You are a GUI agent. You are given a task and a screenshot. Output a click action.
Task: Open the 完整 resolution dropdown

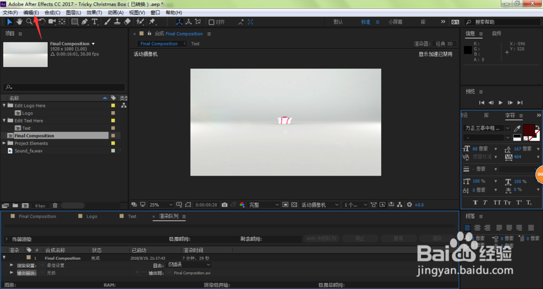pos(263,204)
